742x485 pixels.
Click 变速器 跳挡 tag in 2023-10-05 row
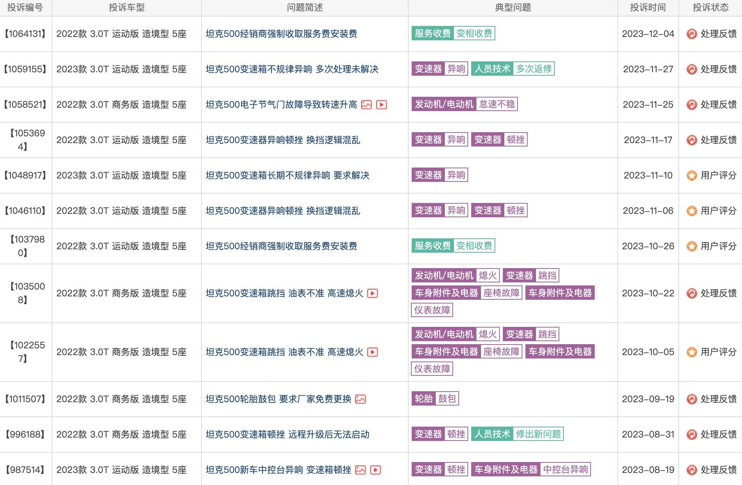click(531, 334)
